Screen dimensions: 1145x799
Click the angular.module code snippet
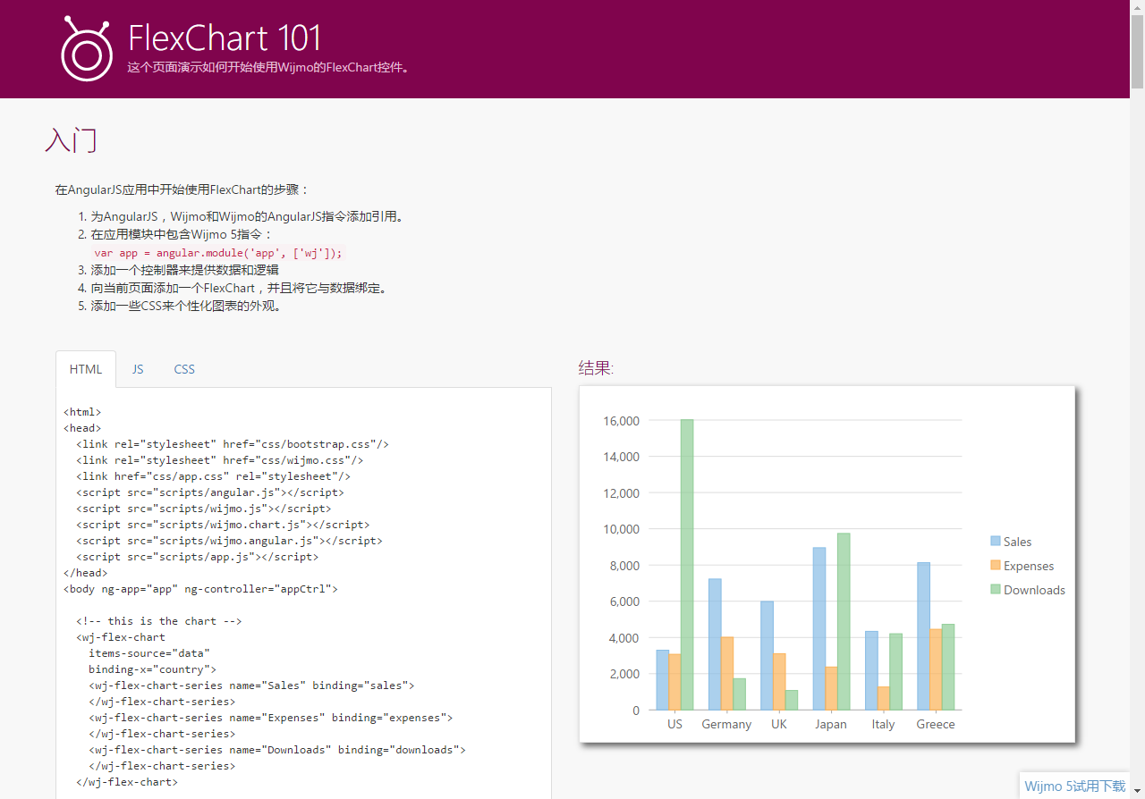point(218,253)
